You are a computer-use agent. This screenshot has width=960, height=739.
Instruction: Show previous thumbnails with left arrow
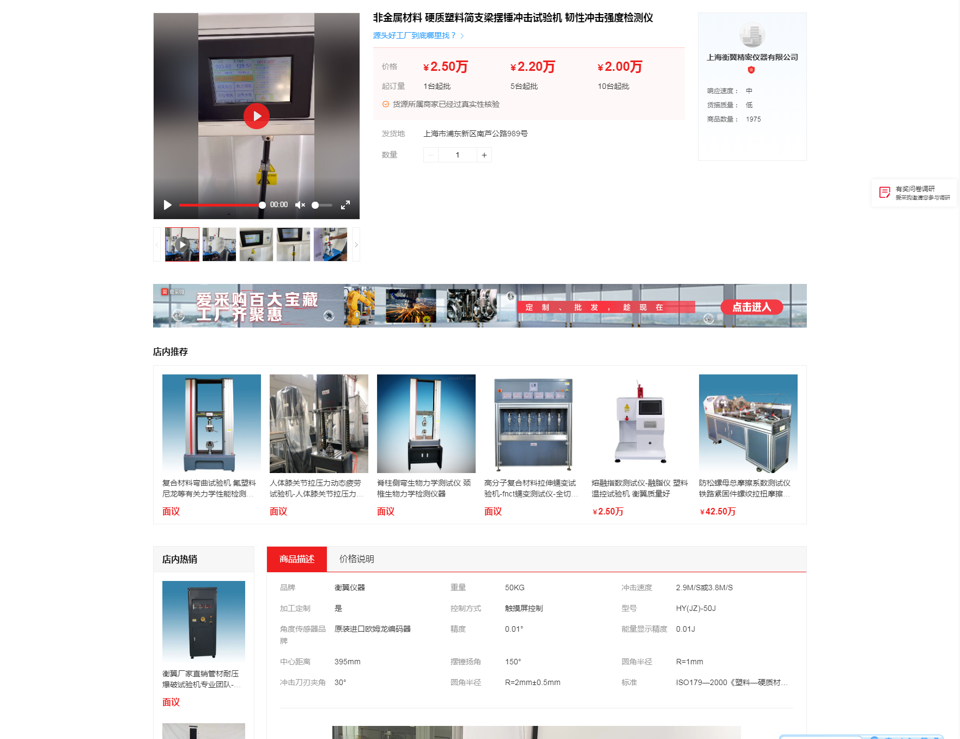tap(157, 245)
